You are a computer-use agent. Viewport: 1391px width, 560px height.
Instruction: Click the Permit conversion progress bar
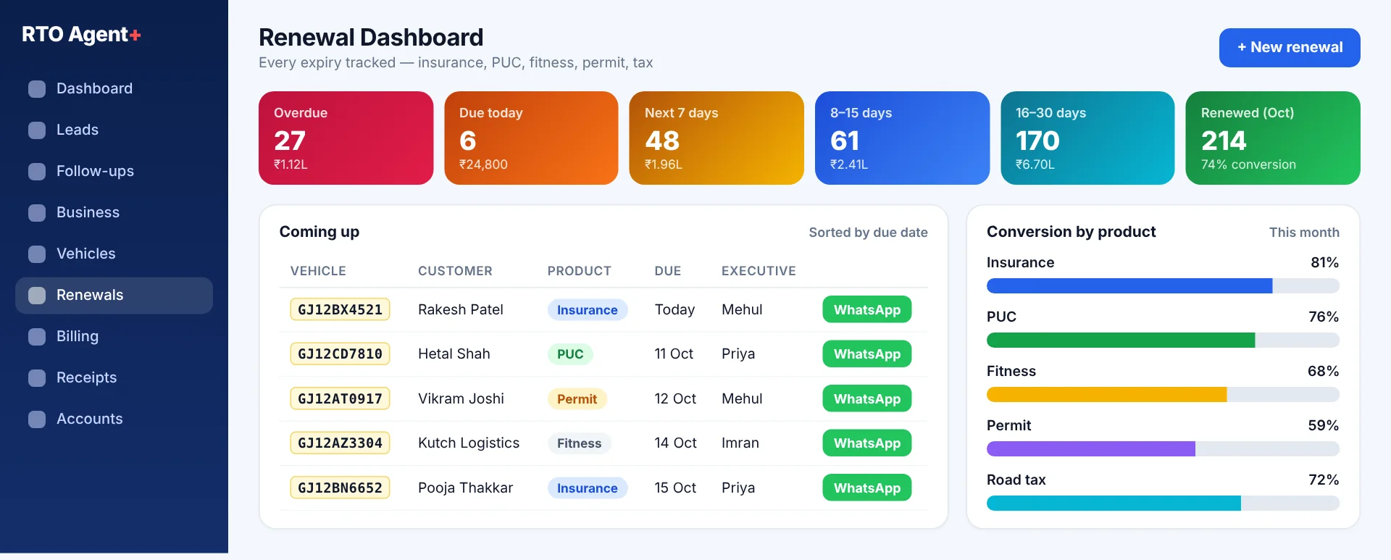click(x=1163, y=449)
